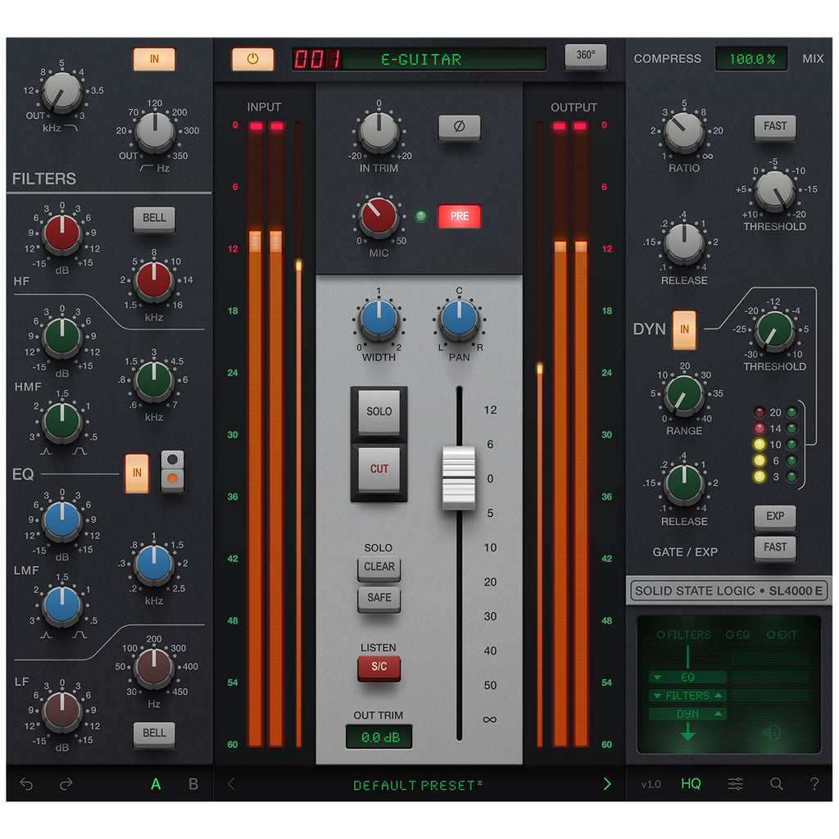
Task: Click the LF frequency brown Hz knob
Action: point(154,667)
